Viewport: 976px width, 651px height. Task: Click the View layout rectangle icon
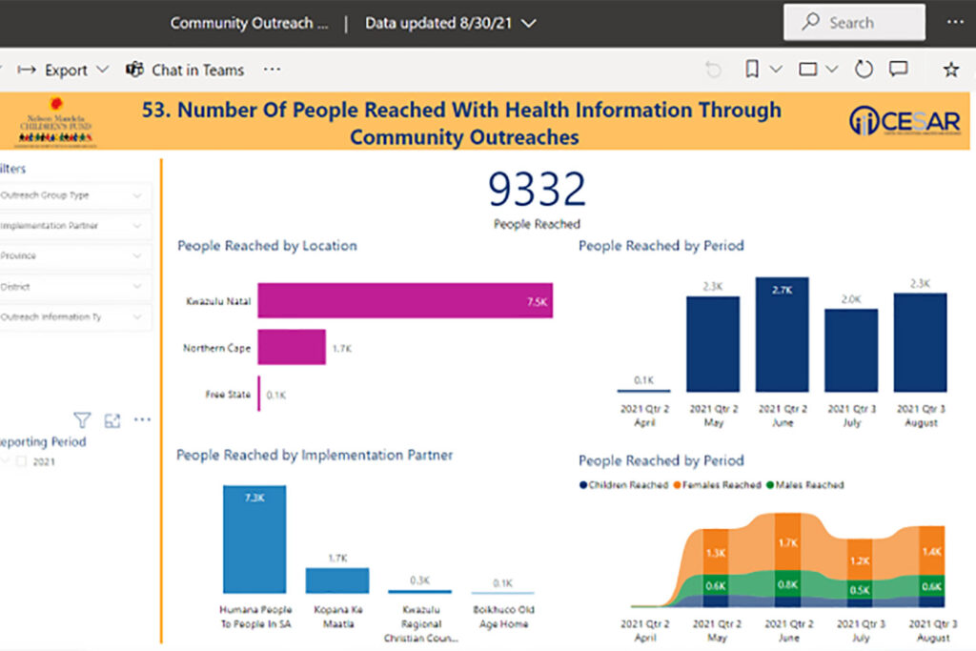pyautogui.click(x=808, y=70)
